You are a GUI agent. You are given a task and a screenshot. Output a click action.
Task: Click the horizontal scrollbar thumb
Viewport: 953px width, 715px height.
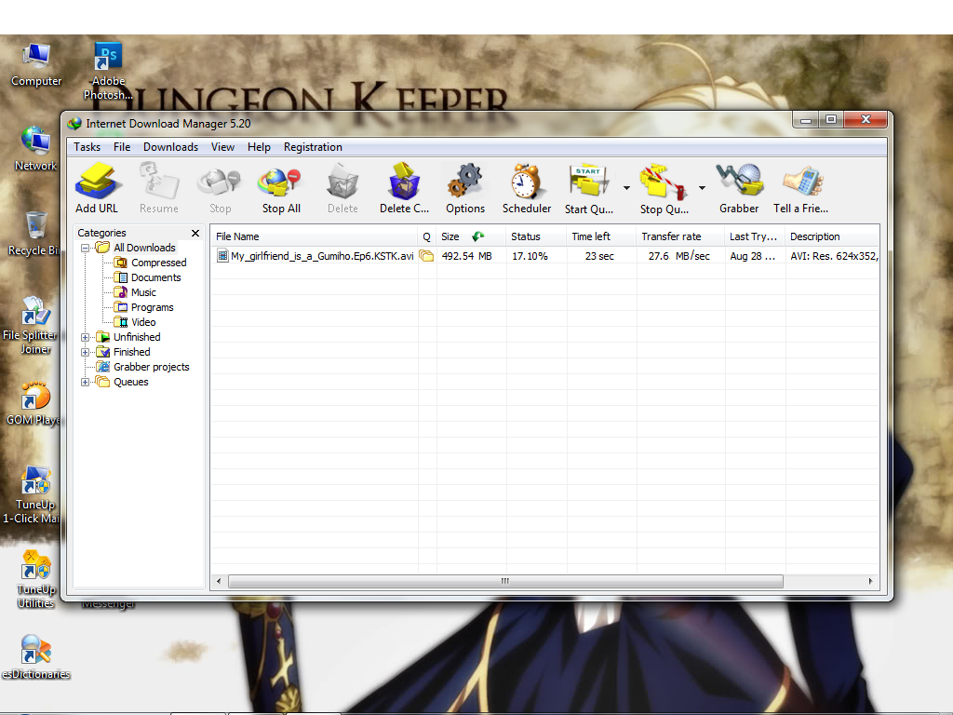[x=505, y=581]
